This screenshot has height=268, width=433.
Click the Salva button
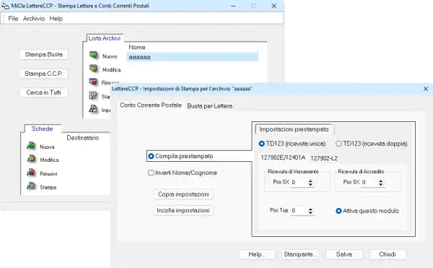(x=344, y=254)
